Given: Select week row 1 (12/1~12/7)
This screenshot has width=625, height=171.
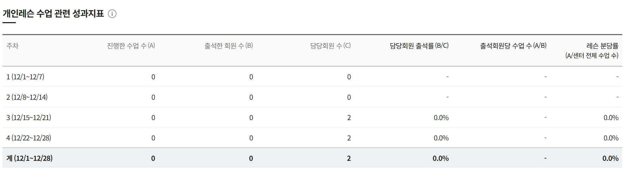Looking at the screenshot, I should [x=312, y=77].
